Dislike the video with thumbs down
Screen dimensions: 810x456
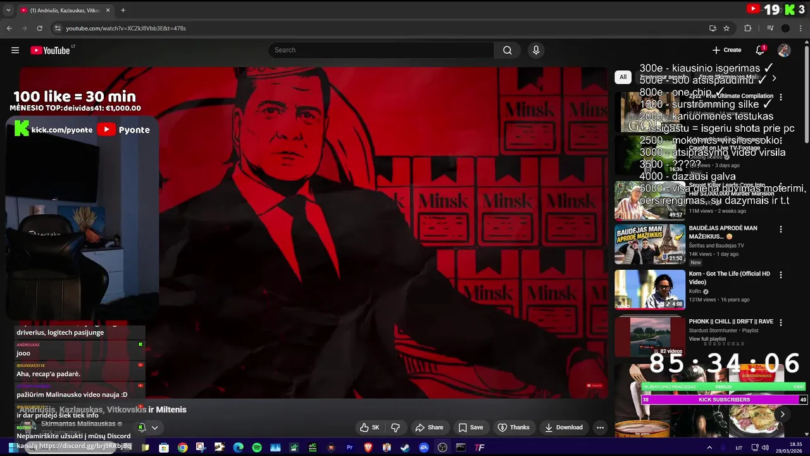pyautogui.click(x=396, y=427)
